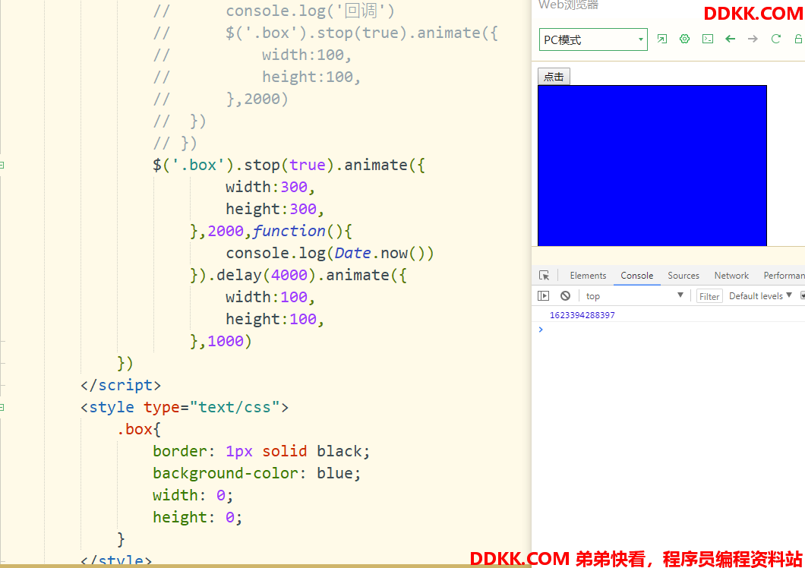Click the <style type="text/css"> tag
This screenshot has height=568, width=805.
pos(185,407)
